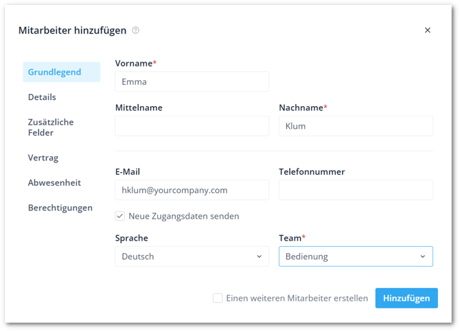Select the Grundlegend tab
Viewport: 460px width, 331px height.
tap(55, 72)
